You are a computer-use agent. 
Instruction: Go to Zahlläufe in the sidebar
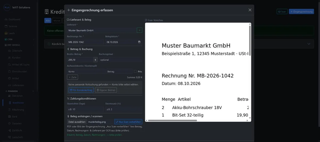17,130
